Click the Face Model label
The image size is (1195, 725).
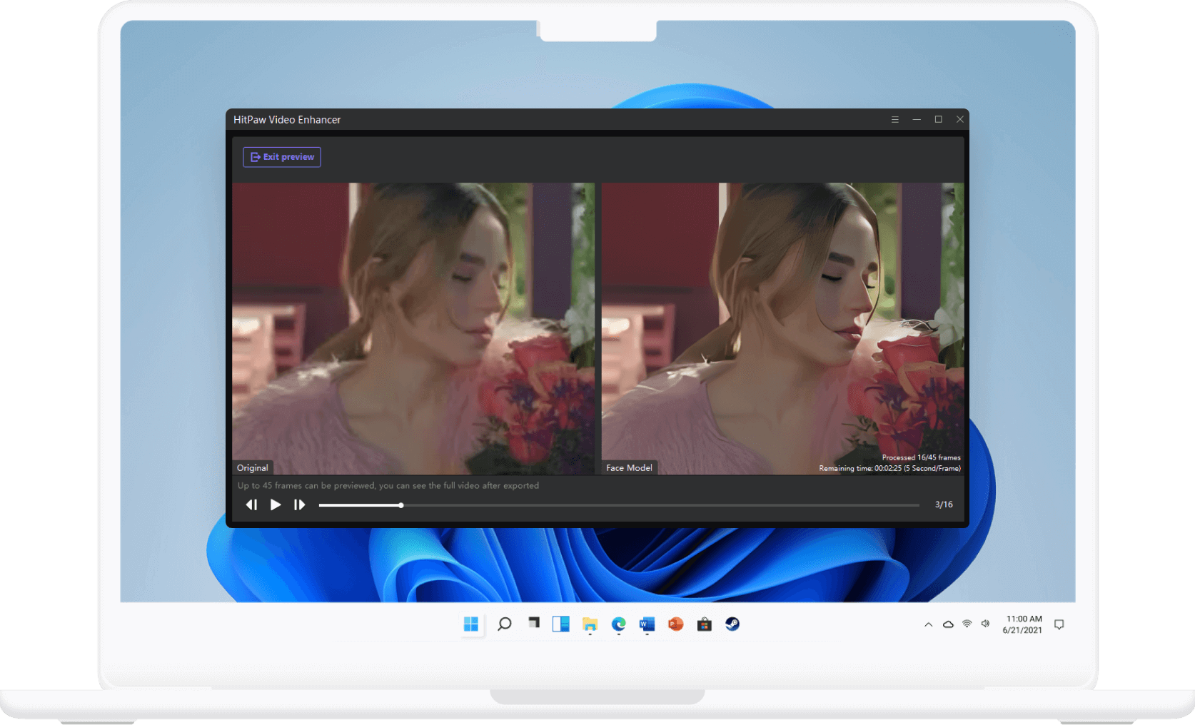629,468
